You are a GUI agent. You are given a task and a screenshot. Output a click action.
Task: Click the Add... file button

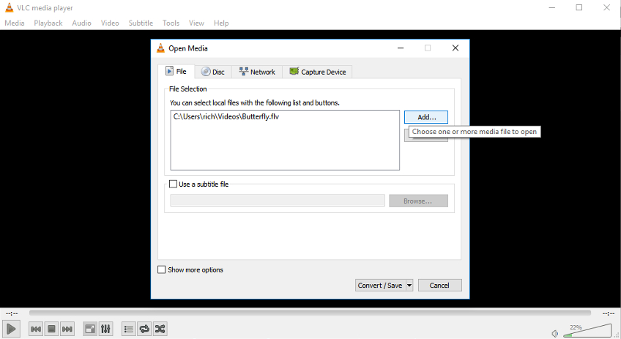pos(426,117)
